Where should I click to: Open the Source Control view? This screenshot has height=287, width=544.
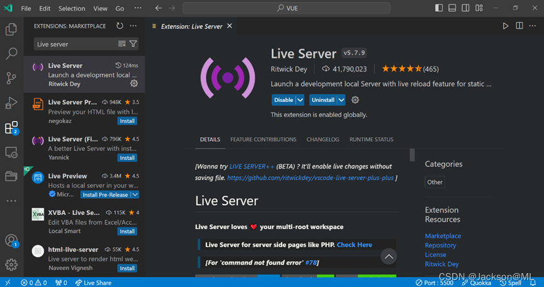pyautogui.click(x=11, y=78)
